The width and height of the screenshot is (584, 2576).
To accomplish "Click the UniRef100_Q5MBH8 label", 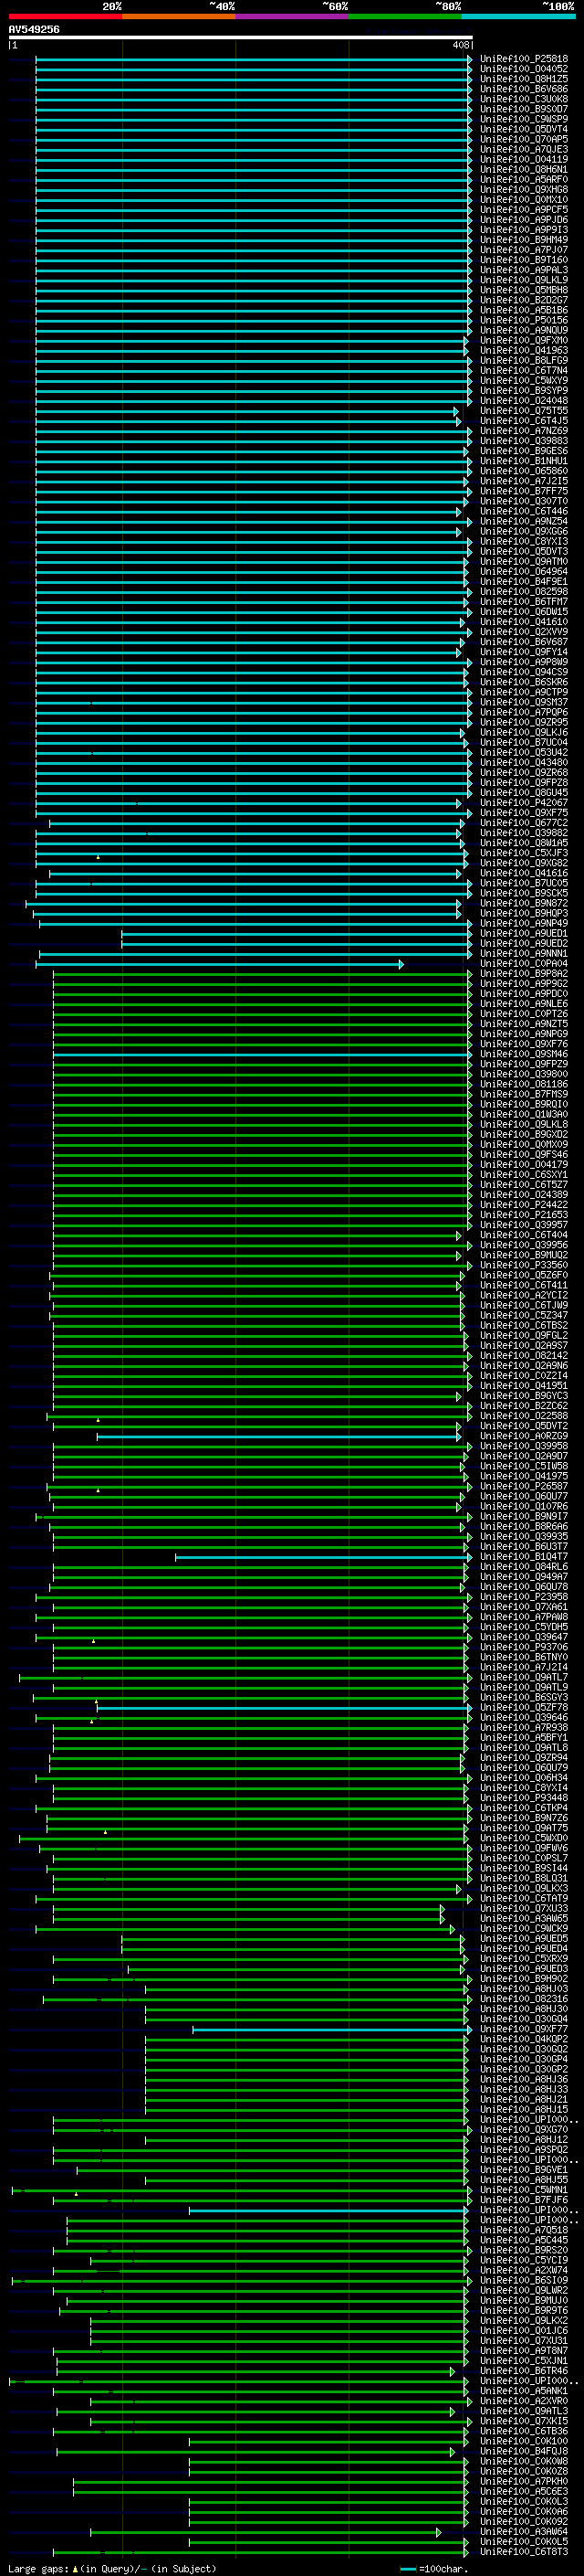I will (523, 290).
